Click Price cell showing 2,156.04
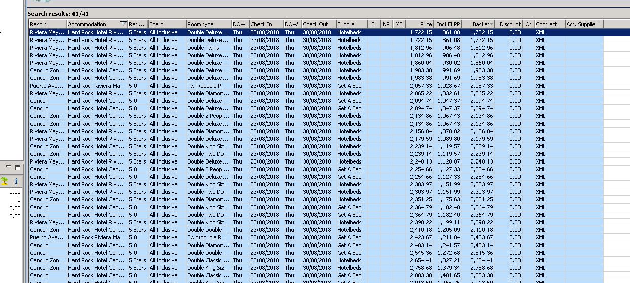The height and width of the screenshot is (283, 630). 421,131
